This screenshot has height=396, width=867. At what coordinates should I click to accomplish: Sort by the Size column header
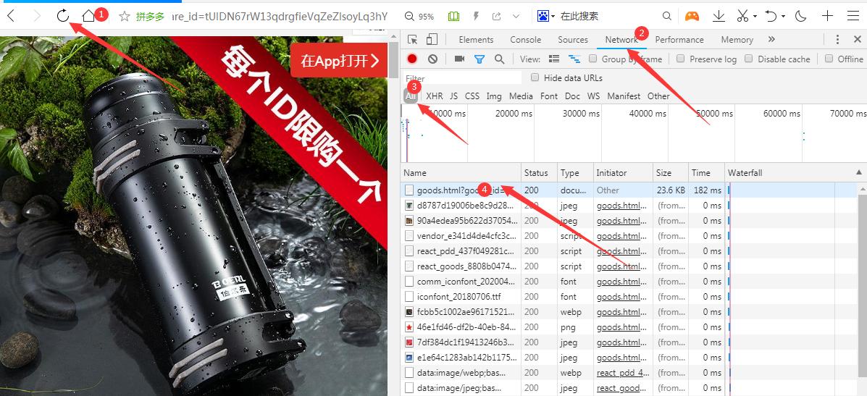pyautogui.click(x=671, y=173)
